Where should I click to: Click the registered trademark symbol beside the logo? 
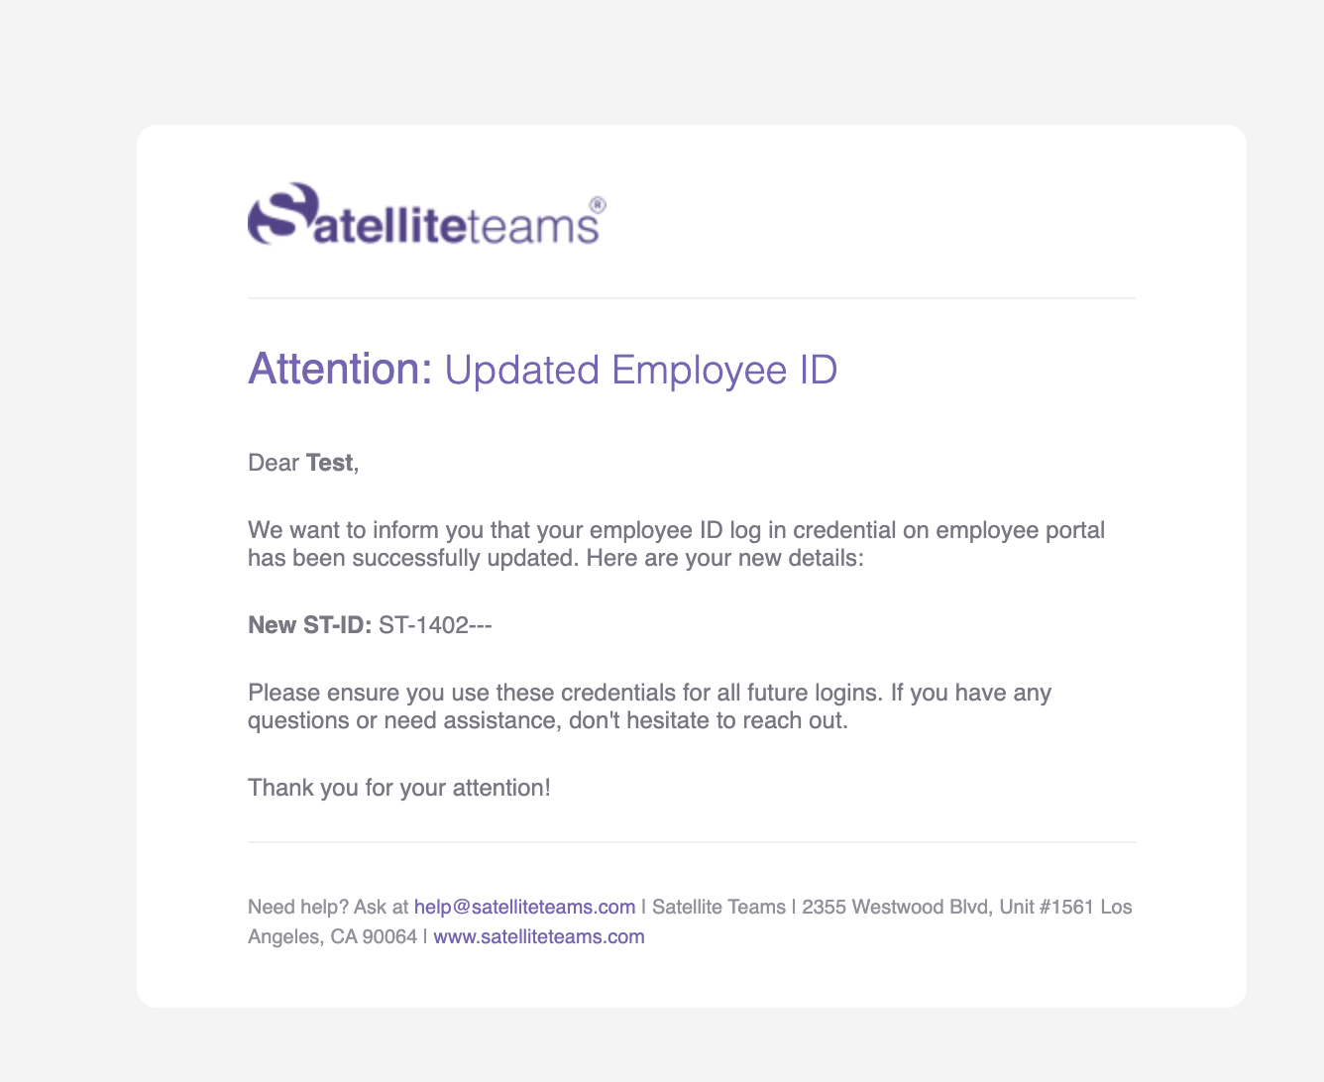click(x=598, y=204)
